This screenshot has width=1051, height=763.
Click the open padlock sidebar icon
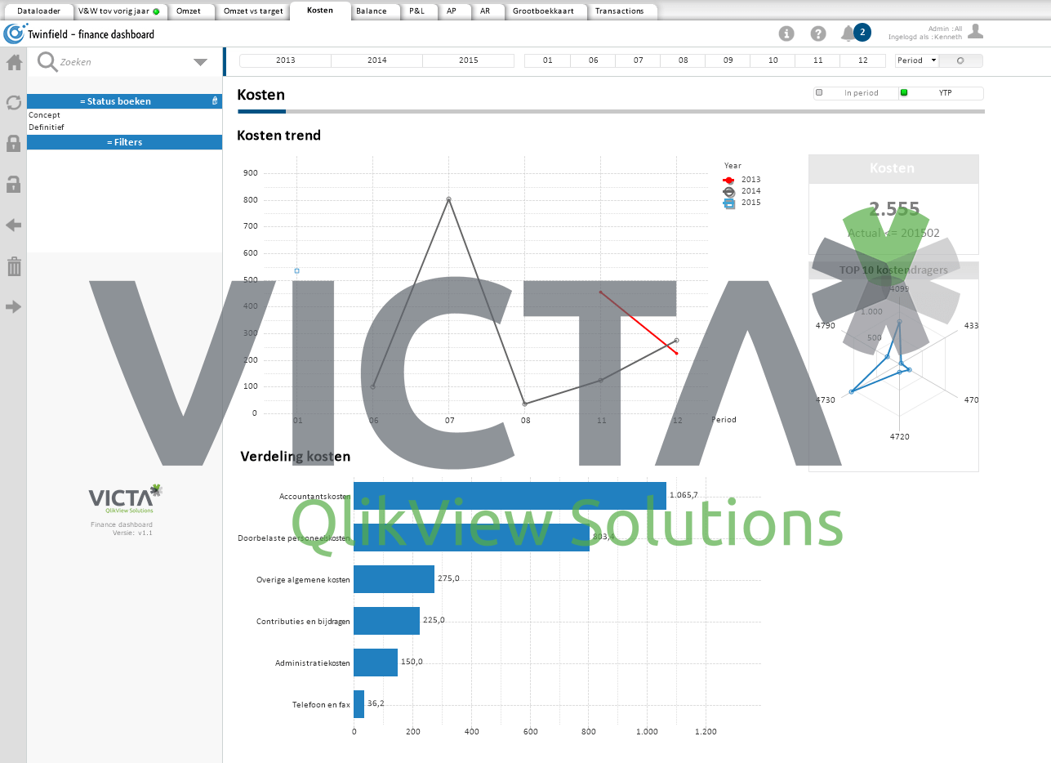(13, 185)
